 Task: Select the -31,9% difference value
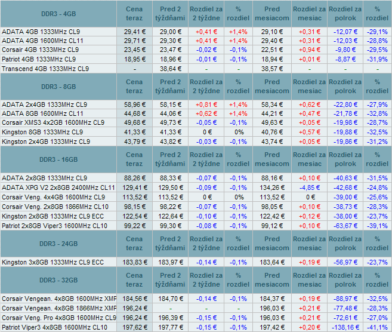tap(377, 59)
